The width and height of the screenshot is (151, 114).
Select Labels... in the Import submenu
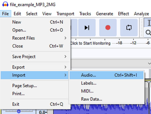click(x=89, y=83)
